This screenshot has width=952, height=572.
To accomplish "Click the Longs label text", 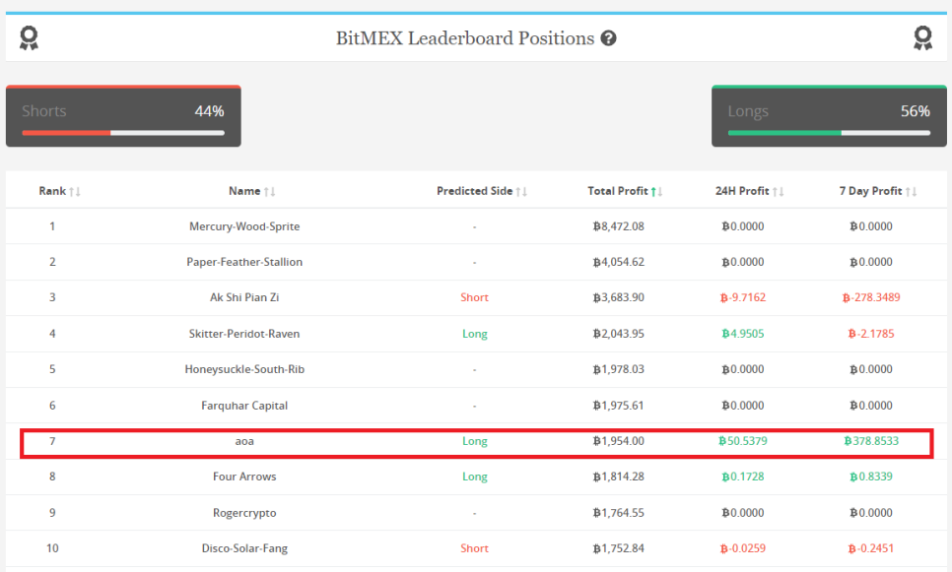I will pos(748,111).
